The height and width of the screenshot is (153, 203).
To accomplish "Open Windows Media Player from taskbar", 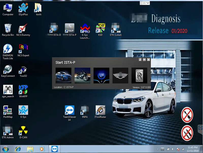I will (42, 149).
